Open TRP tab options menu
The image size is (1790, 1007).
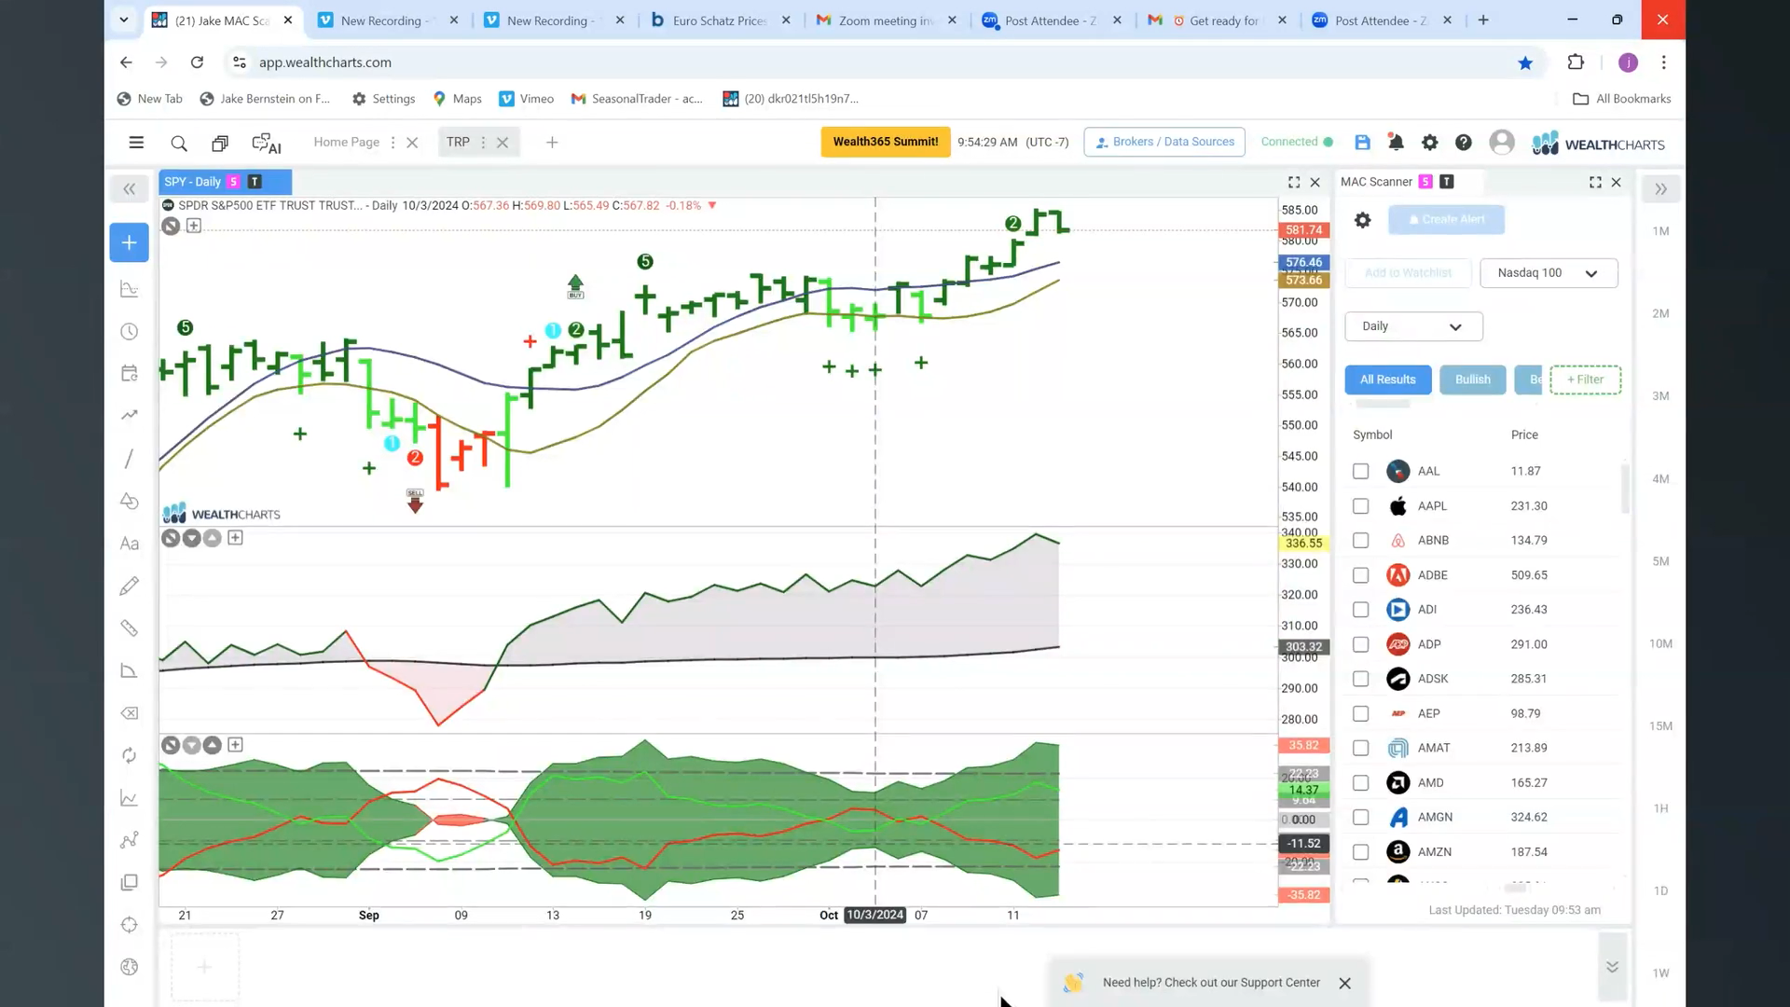483,143
